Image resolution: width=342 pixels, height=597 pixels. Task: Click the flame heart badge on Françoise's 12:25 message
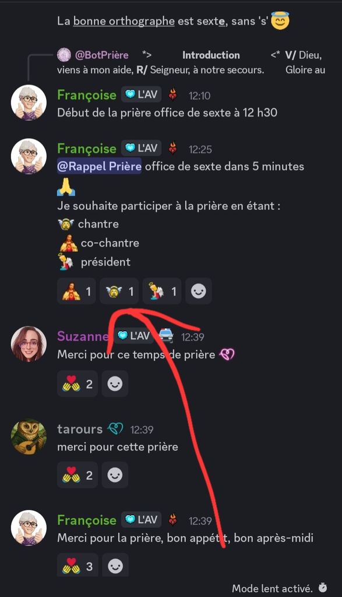coord(172,148)
